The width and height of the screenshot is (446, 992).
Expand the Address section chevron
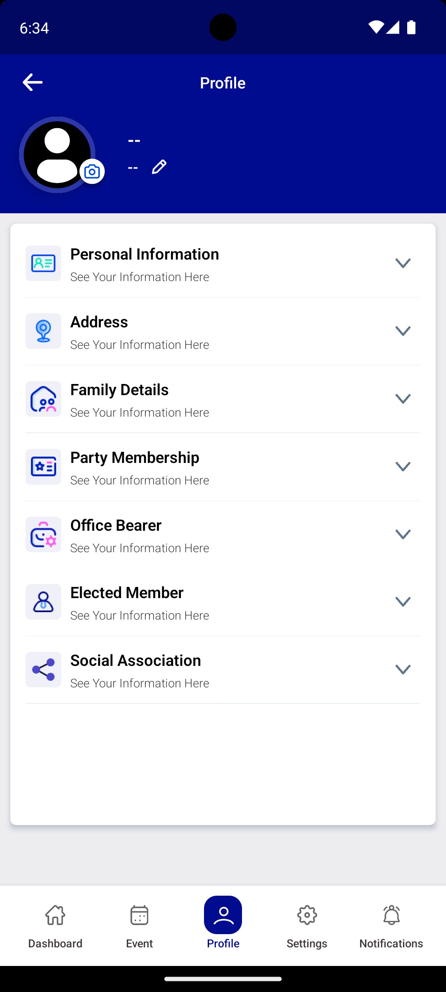point(403,331)
